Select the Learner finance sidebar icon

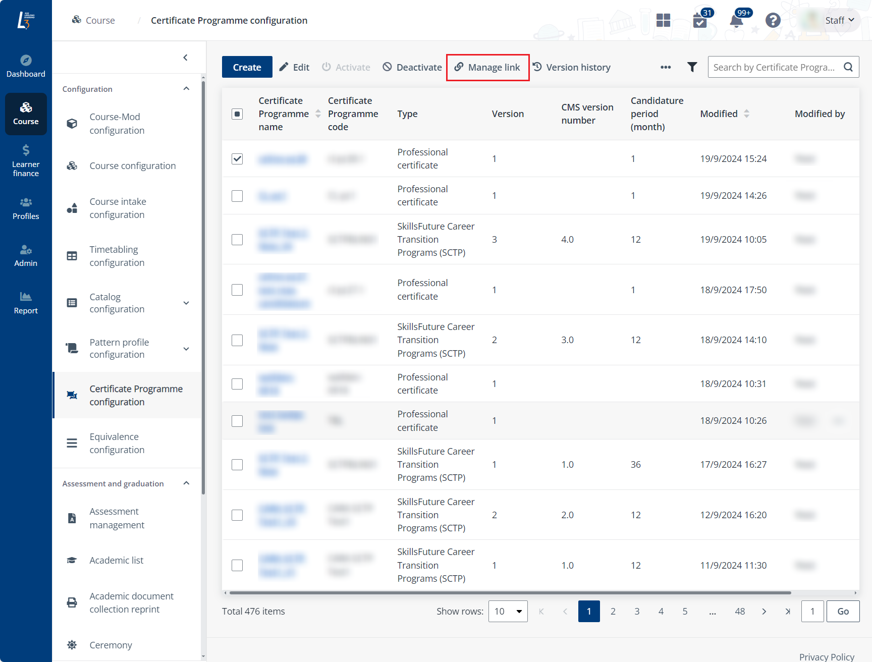[x=26, y=159]
